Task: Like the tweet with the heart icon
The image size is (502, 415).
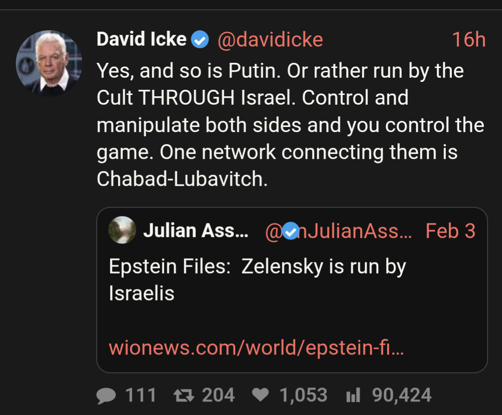Action: click(260, 396)
